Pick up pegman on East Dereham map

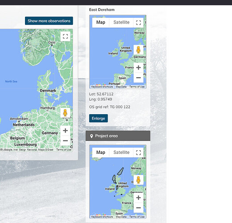tap(138, 50)
